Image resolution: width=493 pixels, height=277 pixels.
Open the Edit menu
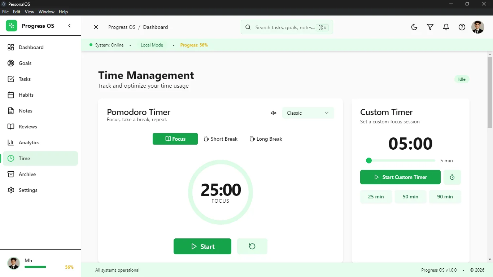pyautogui.click(x=17, y=12)
